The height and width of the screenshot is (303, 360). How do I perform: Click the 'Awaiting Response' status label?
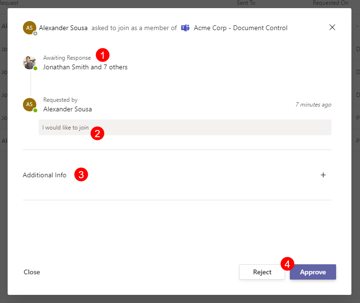tap(67, 58)
